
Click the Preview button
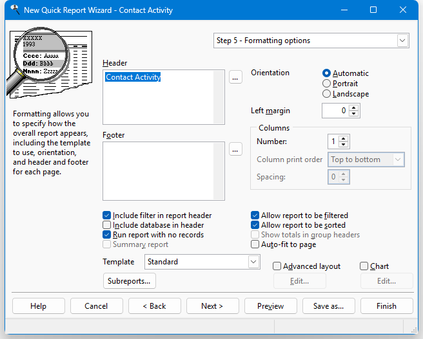(x=271, y=306)
